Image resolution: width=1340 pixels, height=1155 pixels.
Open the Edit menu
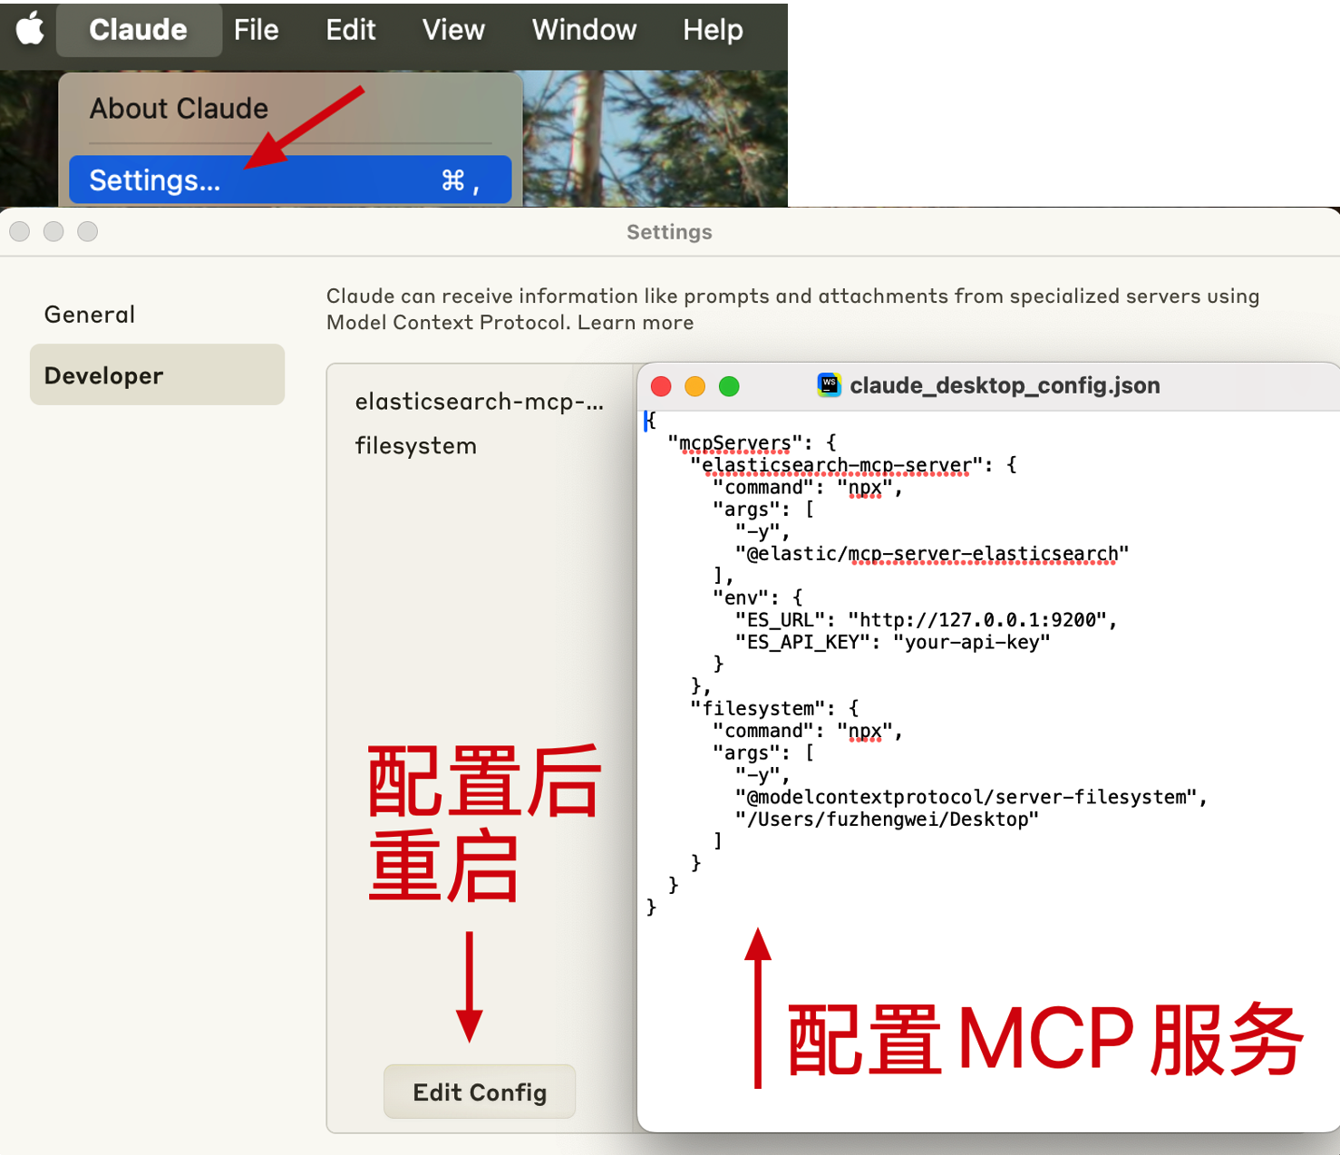350,30
